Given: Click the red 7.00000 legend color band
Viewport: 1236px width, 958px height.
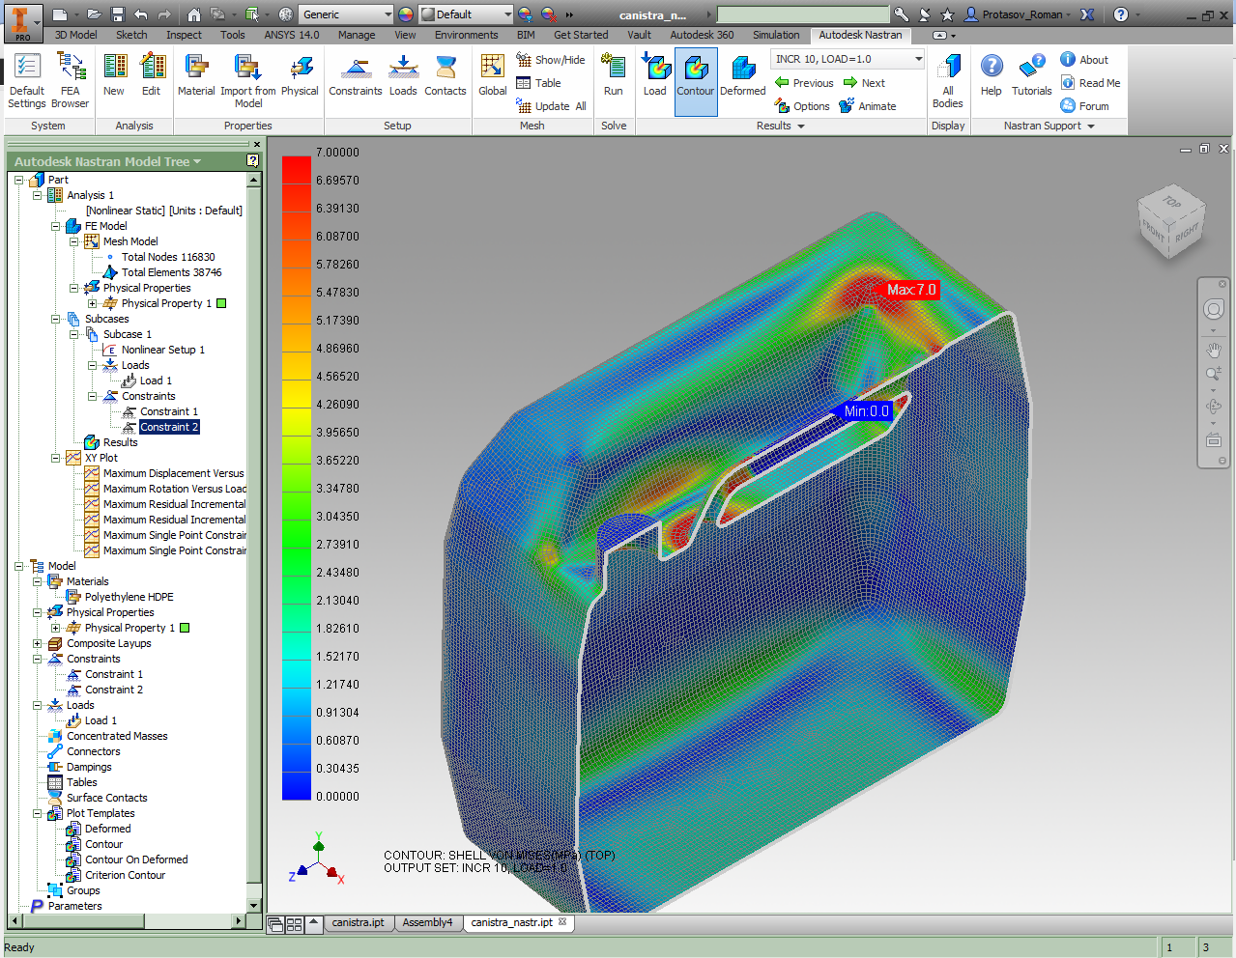Looking at the screenshot, I should point(296,170).
